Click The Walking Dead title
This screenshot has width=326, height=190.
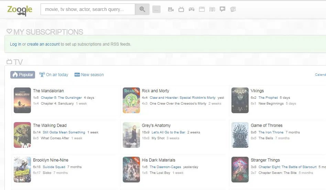(50, 126)
